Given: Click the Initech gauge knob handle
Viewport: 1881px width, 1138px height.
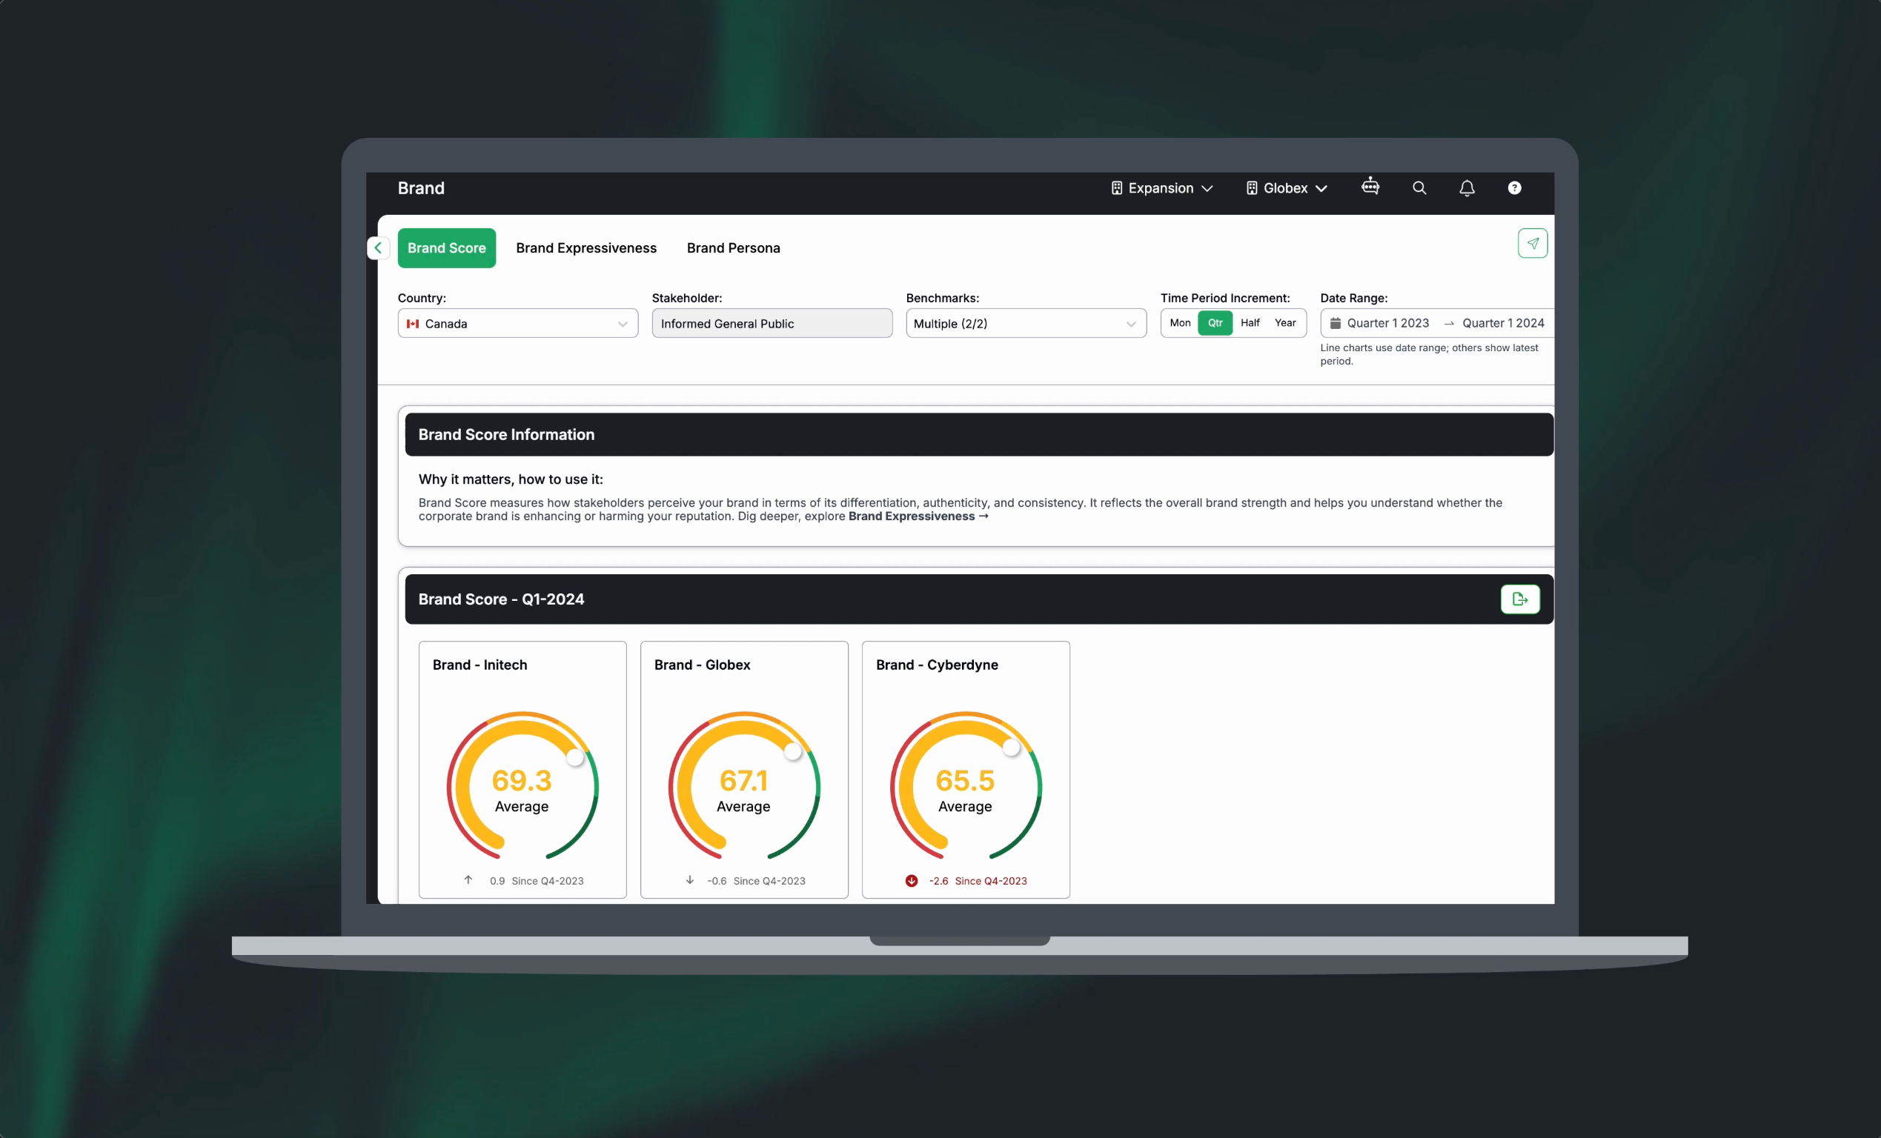Looking at the screenshot, I should 575,757.
